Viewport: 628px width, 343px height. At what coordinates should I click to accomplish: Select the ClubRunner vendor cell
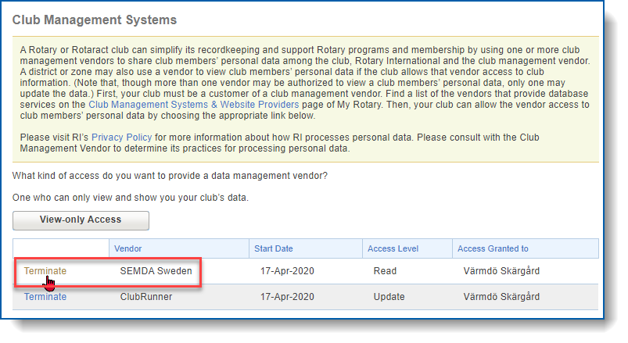(146, 297)
